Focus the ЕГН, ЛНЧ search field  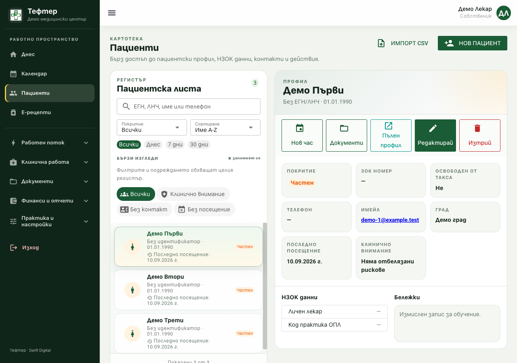(189, 106)
